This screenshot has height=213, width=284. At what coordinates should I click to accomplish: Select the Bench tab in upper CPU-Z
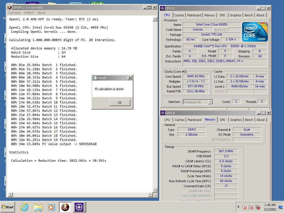point(248,15)
